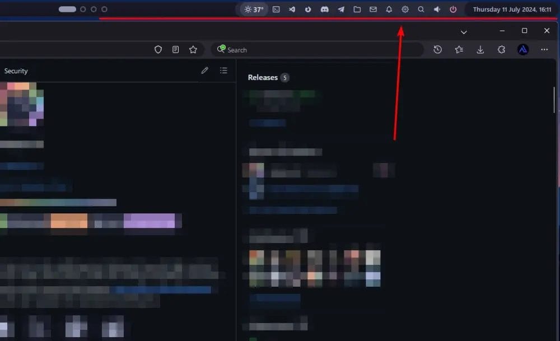Toggle tracking protection shield icon

pos(158,50)
